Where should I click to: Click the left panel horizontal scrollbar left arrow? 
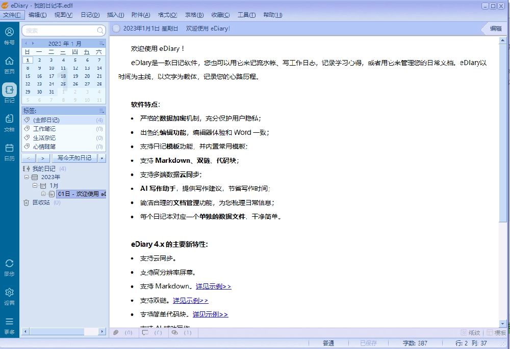click(x=25, y=332)
